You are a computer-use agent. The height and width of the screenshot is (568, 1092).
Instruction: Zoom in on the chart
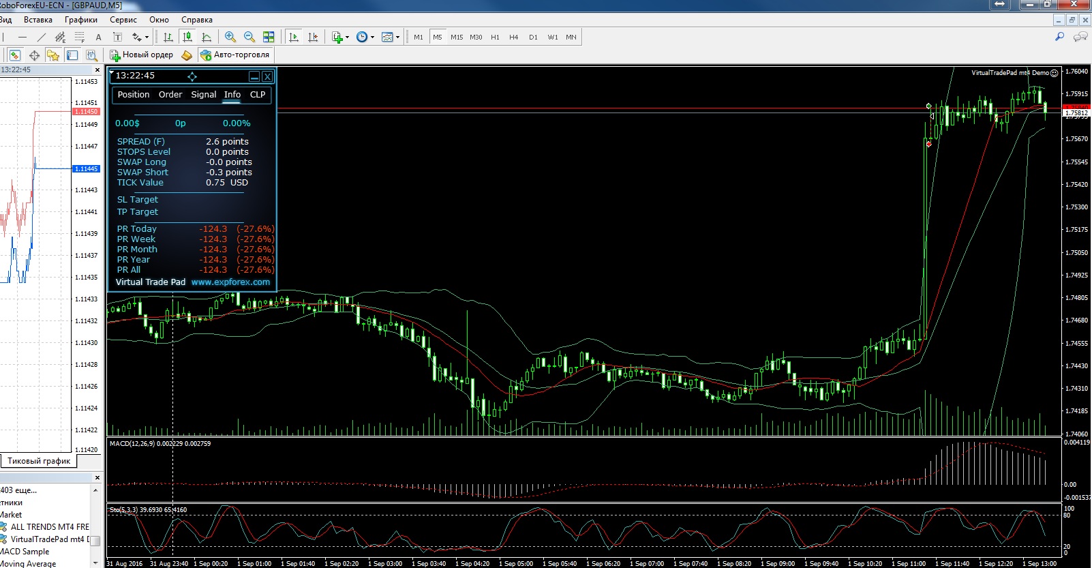click(230, 37)
